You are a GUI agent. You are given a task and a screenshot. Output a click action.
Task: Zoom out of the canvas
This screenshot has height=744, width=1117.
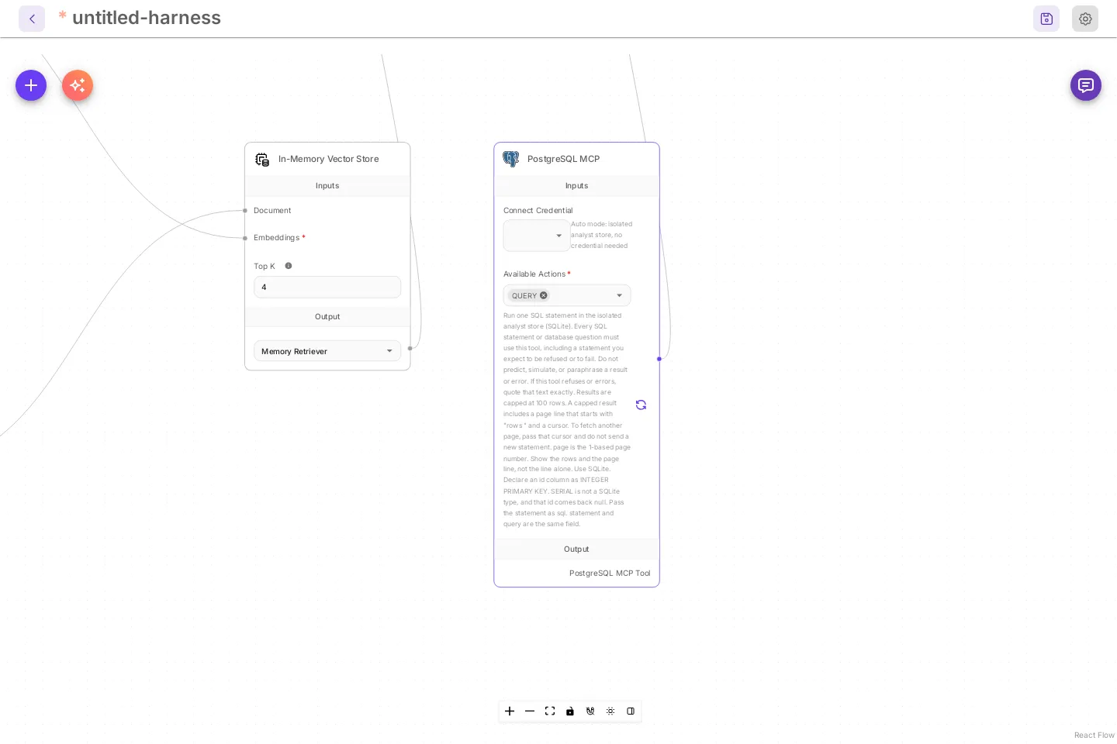pyautogui.click(x=530, y=711)
